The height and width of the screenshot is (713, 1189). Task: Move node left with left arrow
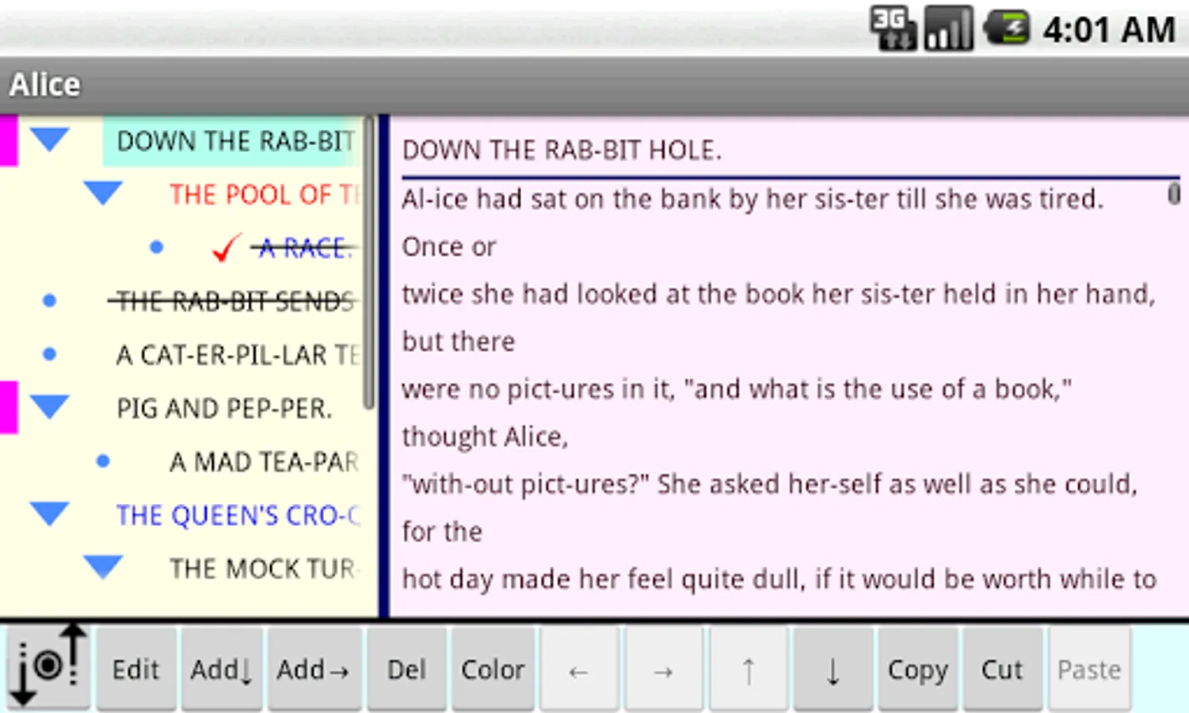[x=578, y=669]
